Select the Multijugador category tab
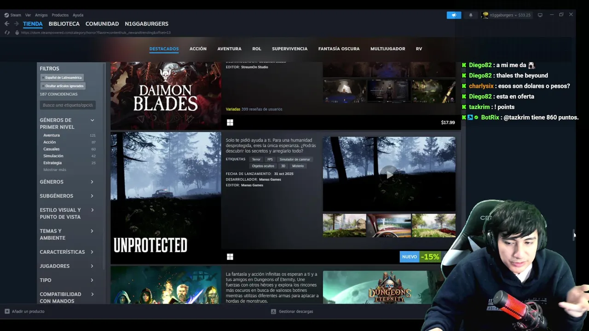The image size is (589, 331). point(387,49)
